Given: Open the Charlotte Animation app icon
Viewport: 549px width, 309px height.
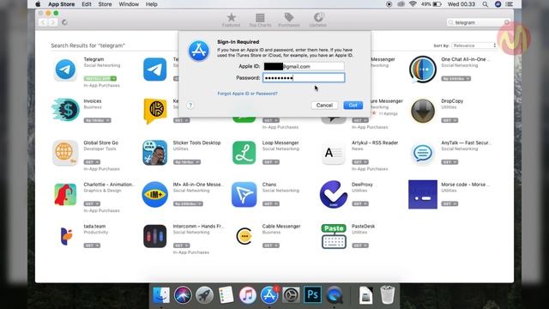Looking at the screenshot, I should pos(65,194).
